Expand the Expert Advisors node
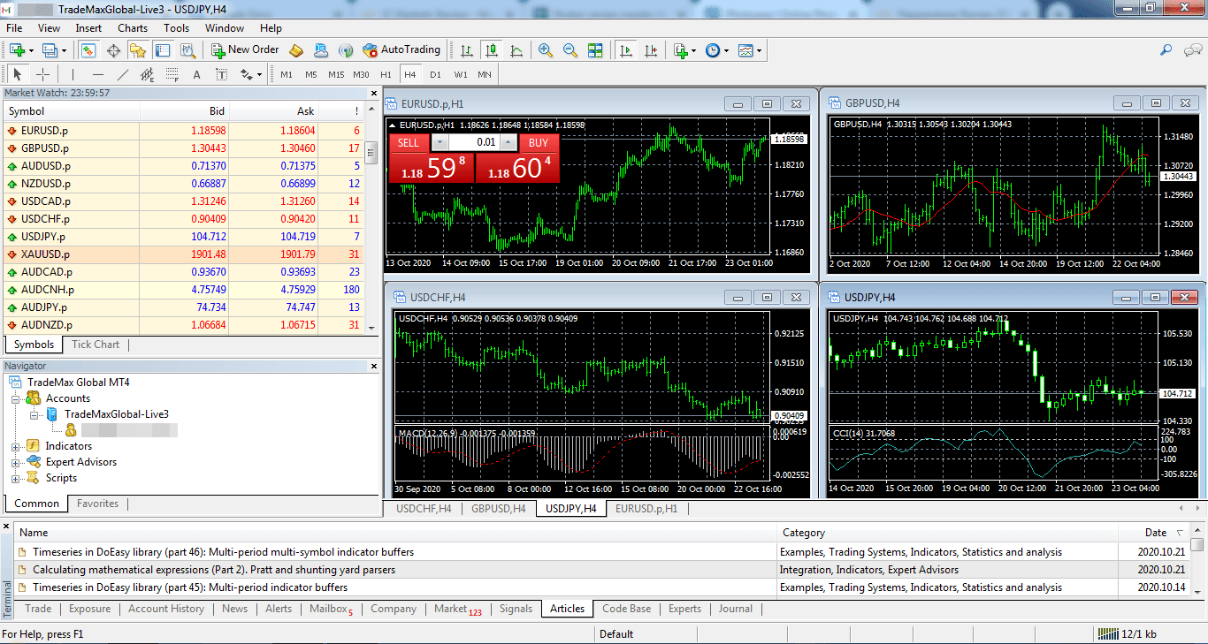Screen dimensions: 1208x644 pos(15,461)
